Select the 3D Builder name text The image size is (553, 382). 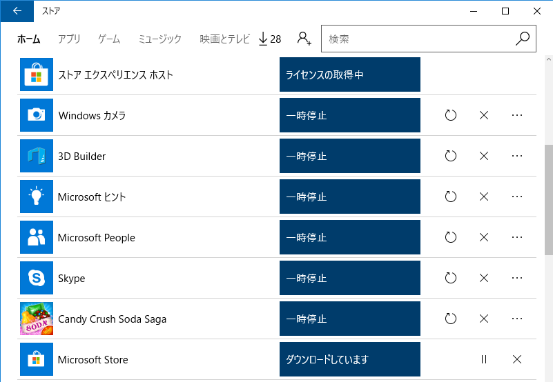(x=82, y=156)
